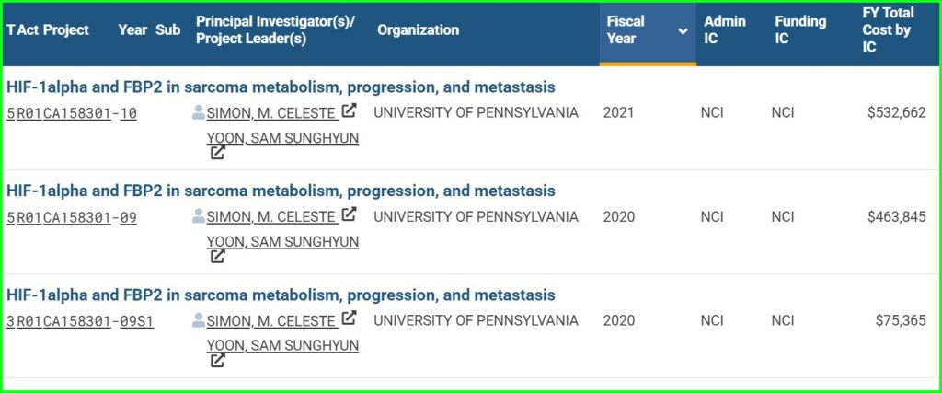Open HIF-1alpha project title for $75,365 row

tap(281, 295)
